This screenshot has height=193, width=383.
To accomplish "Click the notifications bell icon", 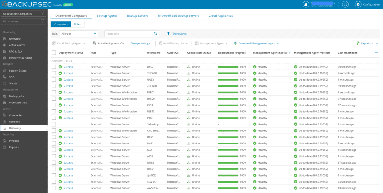I will point(345,4).
